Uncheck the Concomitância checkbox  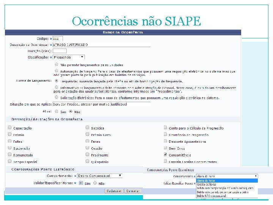(165, 155)
